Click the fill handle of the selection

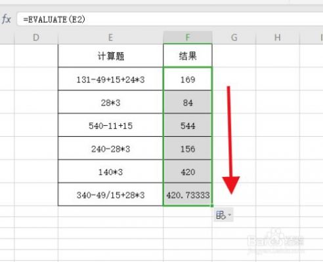click(x=212, y=206)
